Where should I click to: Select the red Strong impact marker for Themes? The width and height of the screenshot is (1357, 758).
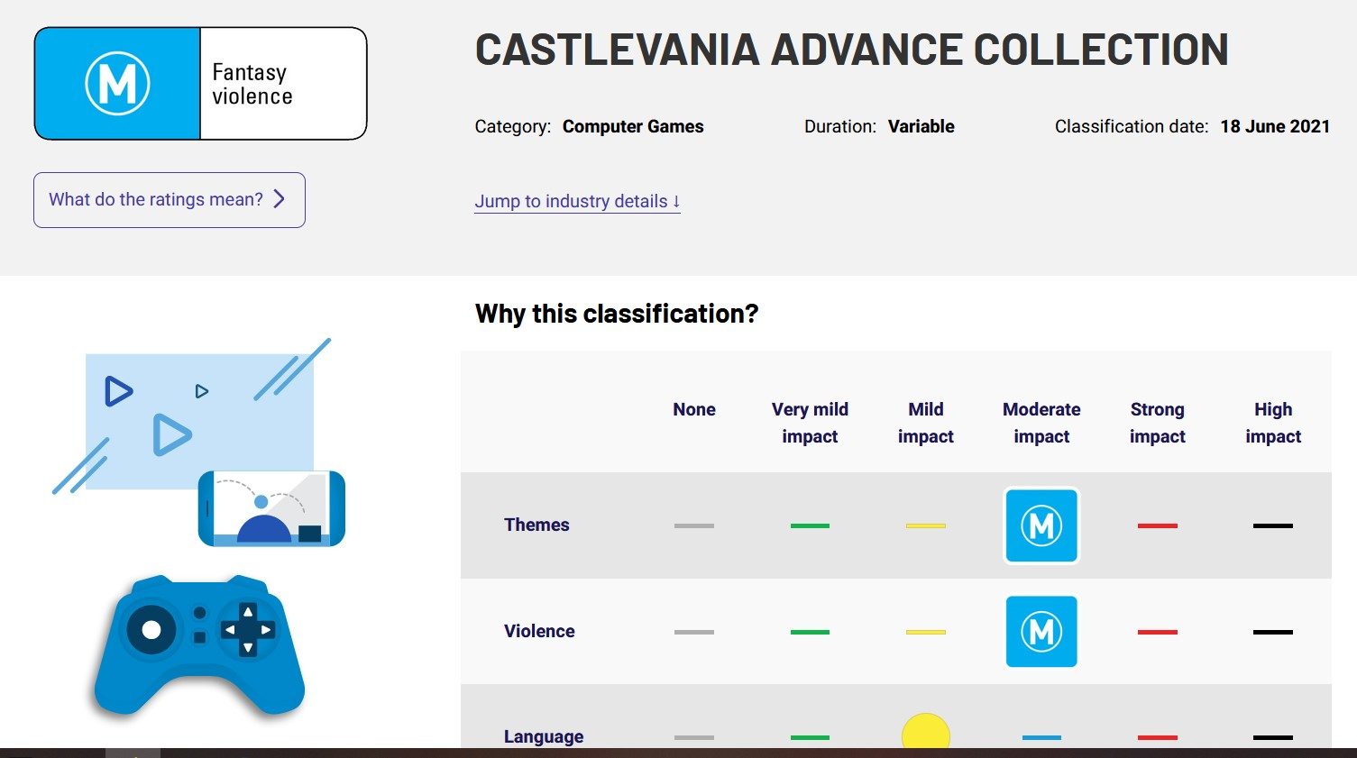[x=1157, y=525]
